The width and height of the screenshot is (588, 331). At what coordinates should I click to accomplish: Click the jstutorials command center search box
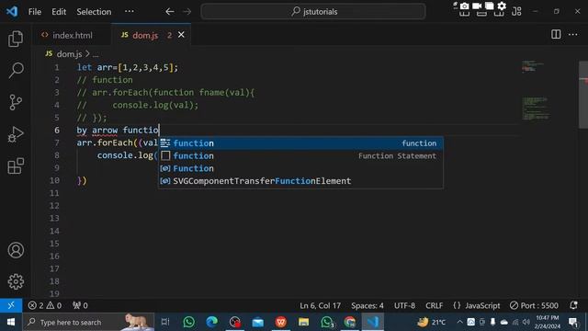click(x=313, y=12)
